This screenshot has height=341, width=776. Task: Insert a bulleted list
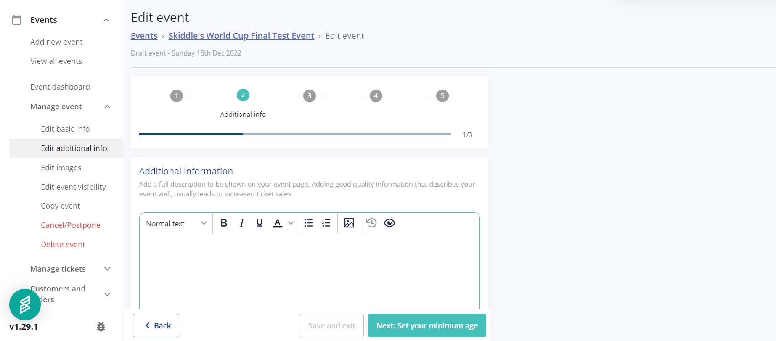click(x=308, y=223)
